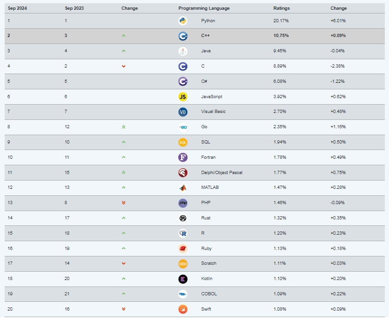Click the Programming Language column header
The width and height of the screenshot is (389, 318).
[x=204, y=8]
